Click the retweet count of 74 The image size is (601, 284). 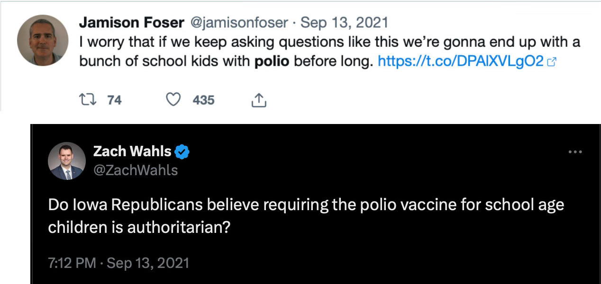pos(114,100)
